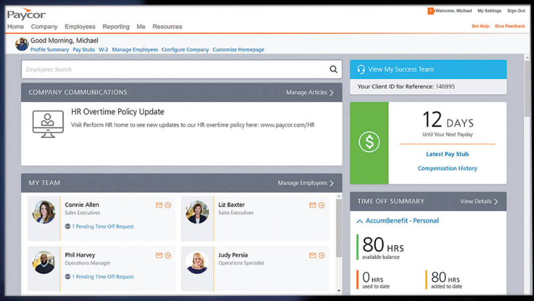This screenshot has height=301, width=534.
Task: Open the Me menu
Action: pos(141,27)
